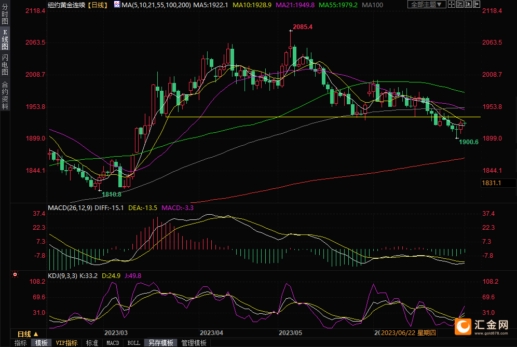Viewport: 517px width, 347px height.
Task: Open the 闪电图 sidebar tab
Action: coord(5,64)
